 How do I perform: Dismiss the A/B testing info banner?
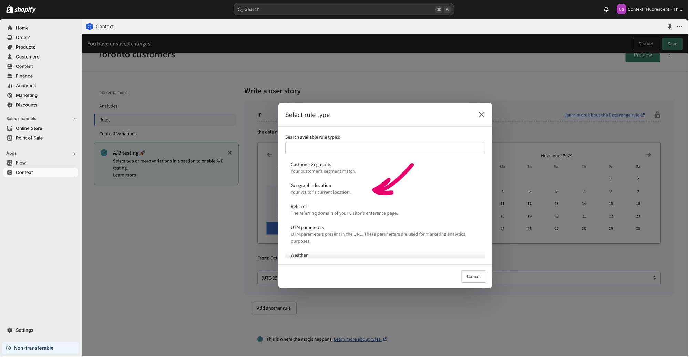point(230,153)
